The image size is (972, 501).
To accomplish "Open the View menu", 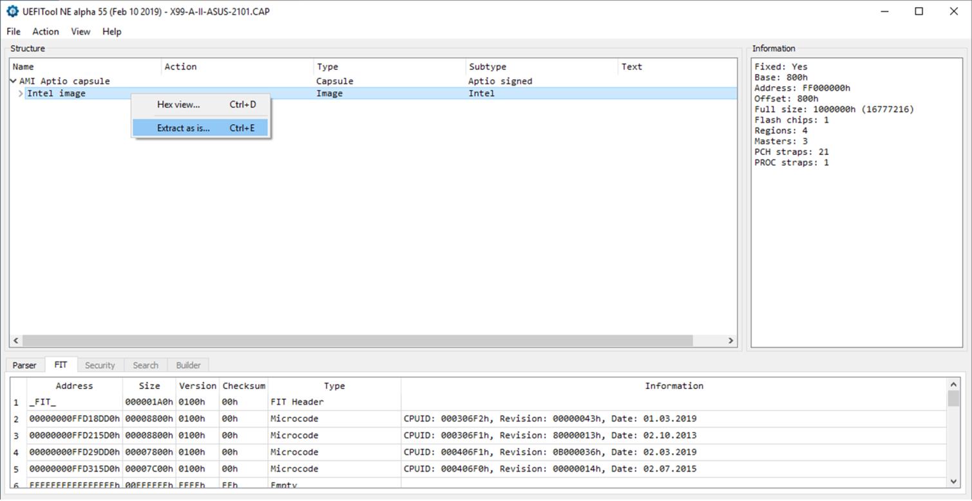I will tap(81, 32).
